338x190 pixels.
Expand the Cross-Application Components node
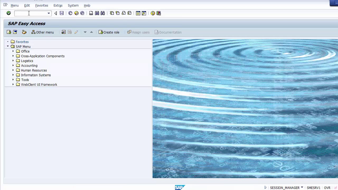tap(13, 56)
